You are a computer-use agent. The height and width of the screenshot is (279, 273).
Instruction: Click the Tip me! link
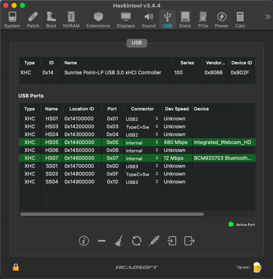click(243, 267)
